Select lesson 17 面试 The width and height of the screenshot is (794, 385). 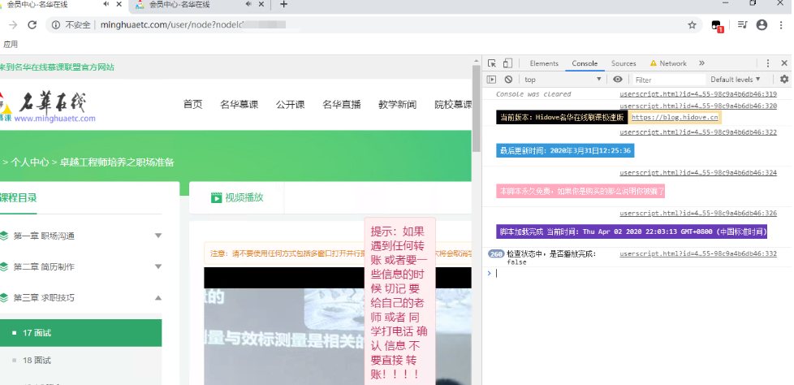[x=80, y=333]
